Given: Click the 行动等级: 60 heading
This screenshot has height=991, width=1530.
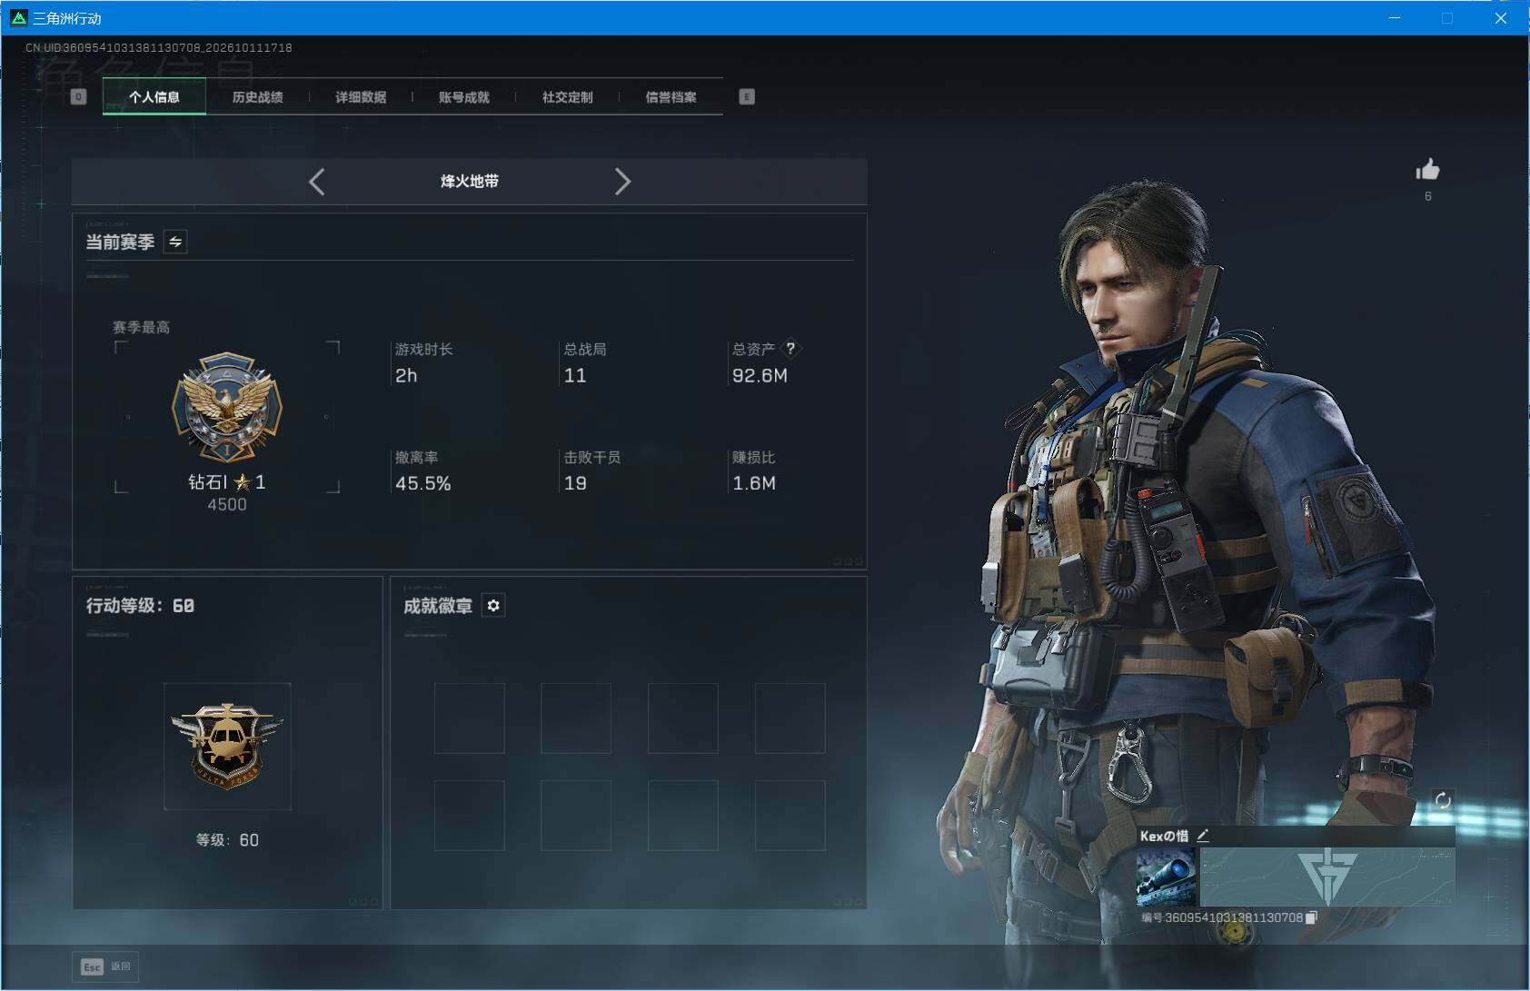Looking at the screenshot, I should click(x=140, y=606).
